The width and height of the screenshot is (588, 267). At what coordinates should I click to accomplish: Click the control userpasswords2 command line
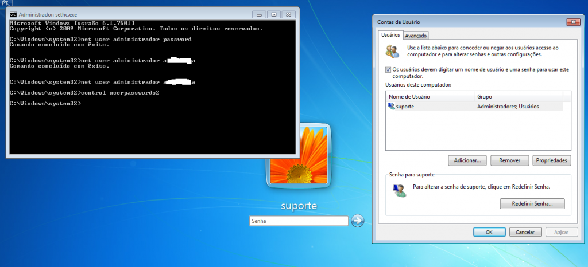84,92
